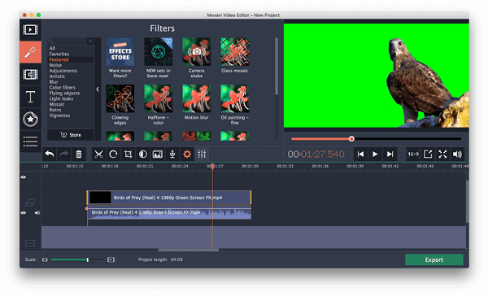The image size is (488, 296).
Task: Open the Media import tab icon
Action: click(x=30, y=30)
